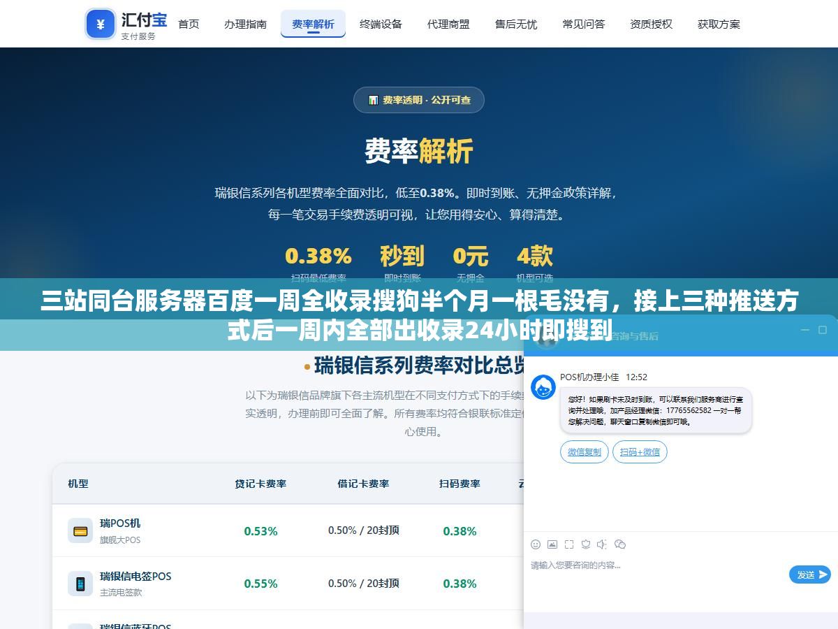Click the WeChat icon in chat toolbar

(620, 544)
